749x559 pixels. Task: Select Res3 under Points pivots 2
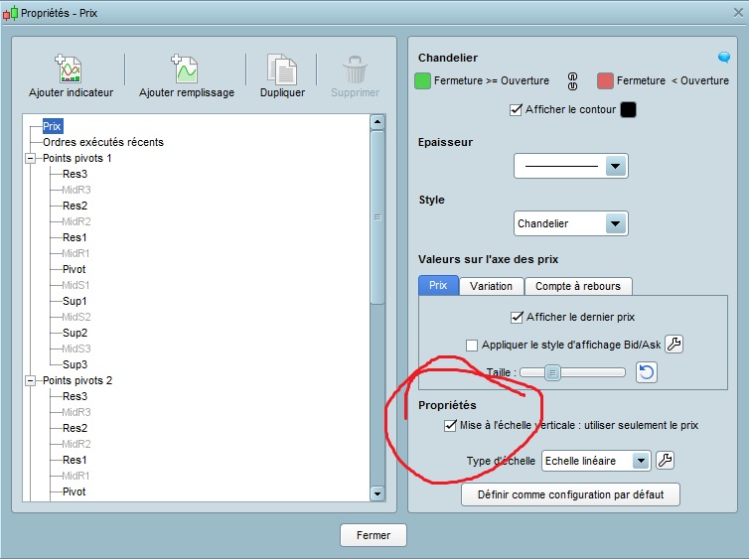click(75, 396)
